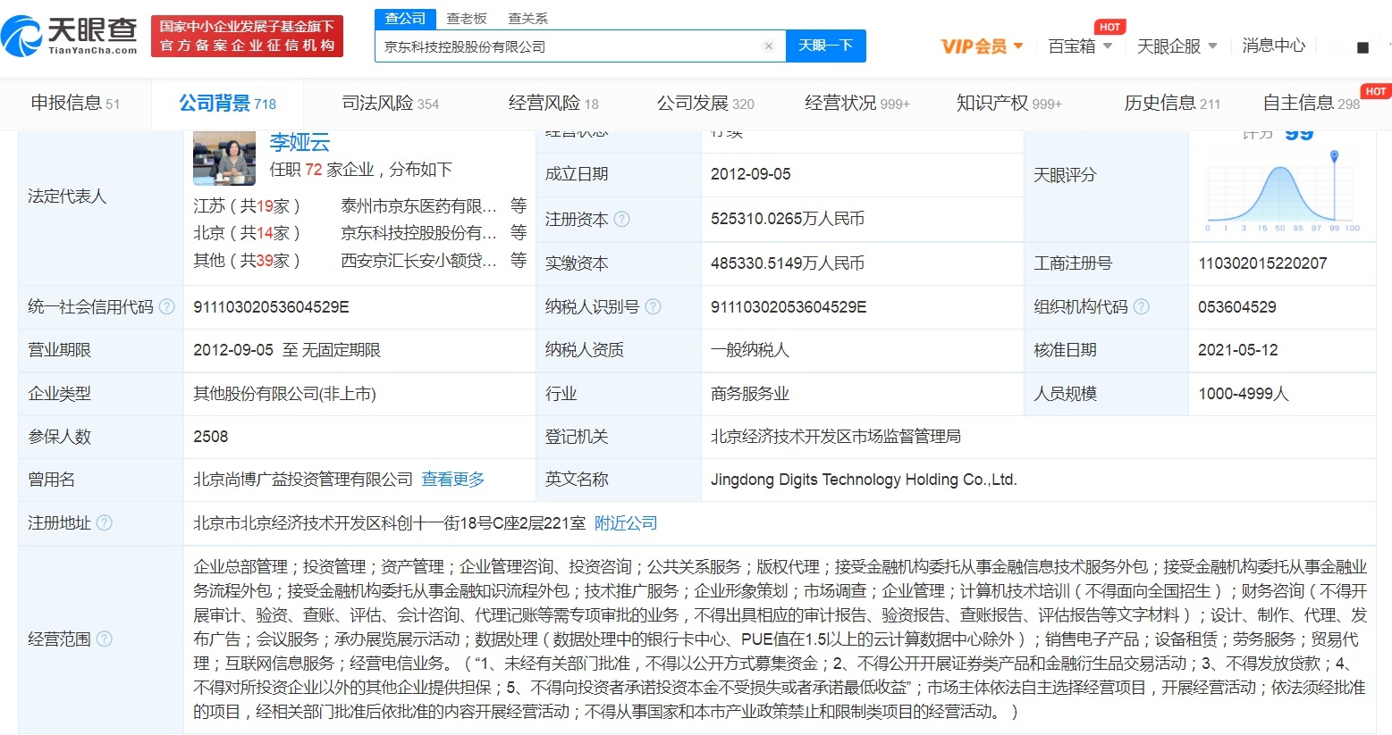Open the help icon next to 纳税人识别号
Viewport: 1392px width, 735px height.
point(653,306)
